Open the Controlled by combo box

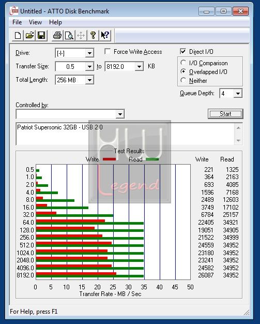pos(70,114)
